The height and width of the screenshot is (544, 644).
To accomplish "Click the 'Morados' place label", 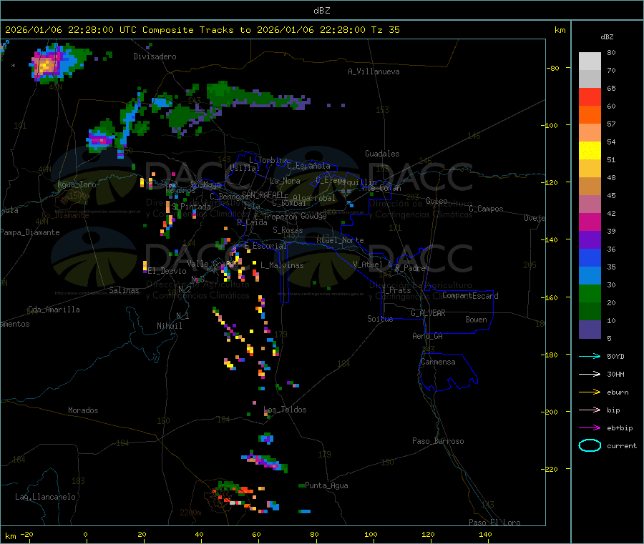I will pyautogui.click(x=83, y=410).
